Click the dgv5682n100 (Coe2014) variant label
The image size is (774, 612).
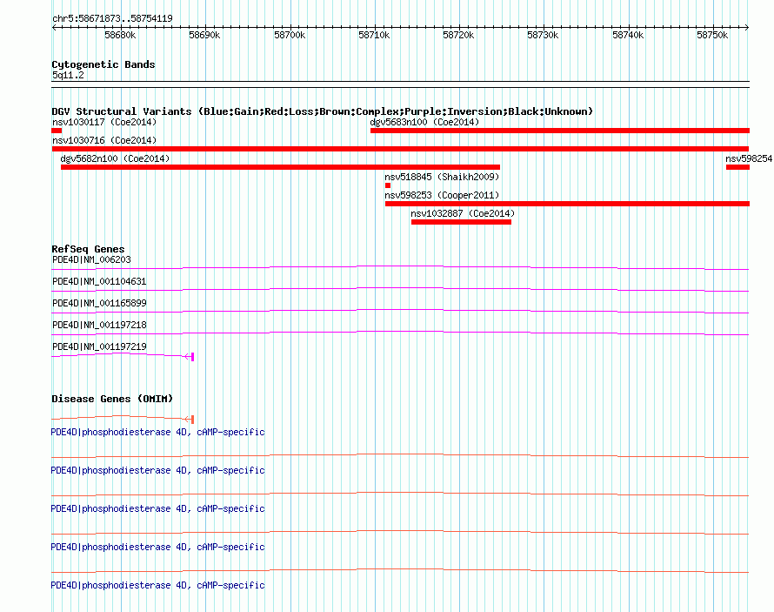(x=115, y=158)
